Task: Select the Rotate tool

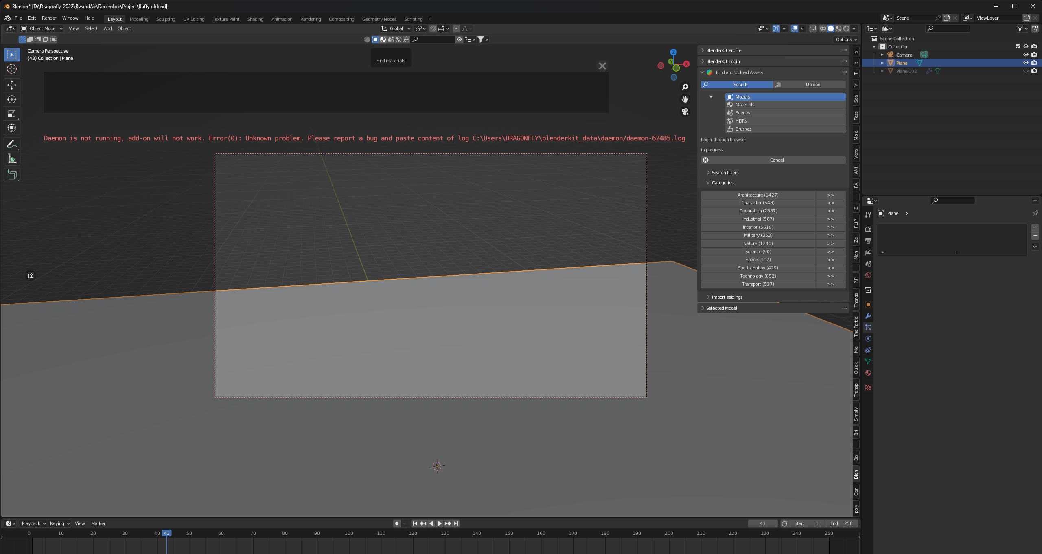Action: tap(12, 99)
